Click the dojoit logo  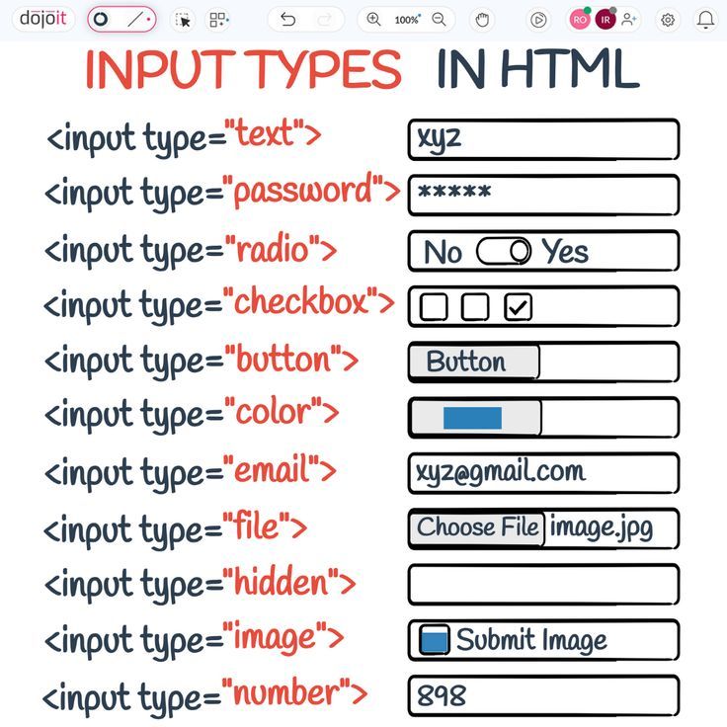[x=43, y=19]
